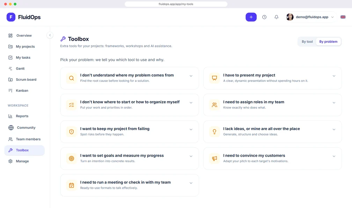Viewport: 352px width, 208px height.
Task: Click the plus create button
Action: [251, 17]
